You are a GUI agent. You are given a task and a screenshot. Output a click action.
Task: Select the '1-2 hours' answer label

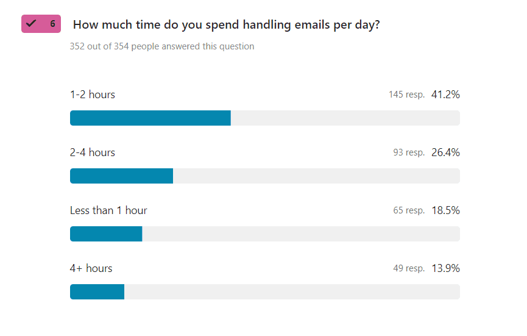(x=93, y=95)
